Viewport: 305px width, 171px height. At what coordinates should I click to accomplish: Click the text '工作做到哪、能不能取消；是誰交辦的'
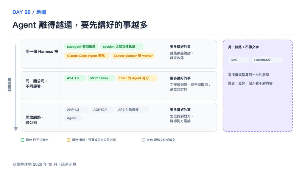click(x=190, y=87)
